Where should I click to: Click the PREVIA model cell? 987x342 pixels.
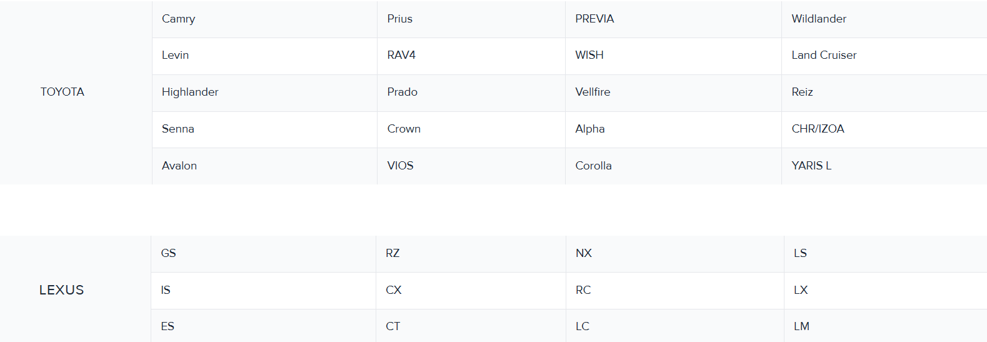click(x=594, y=19)
